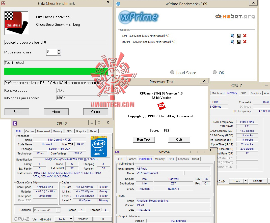This screenshot has height=223, width=270.
Task: Select the OK radio button in wPrime
Action: pos(214,72)
